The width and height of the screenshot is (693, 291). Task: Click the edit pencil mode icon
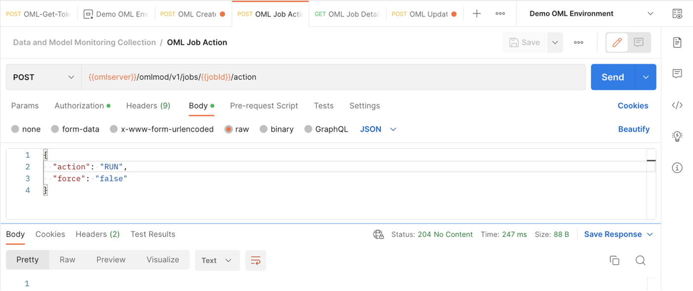click(x=617, y=42)
